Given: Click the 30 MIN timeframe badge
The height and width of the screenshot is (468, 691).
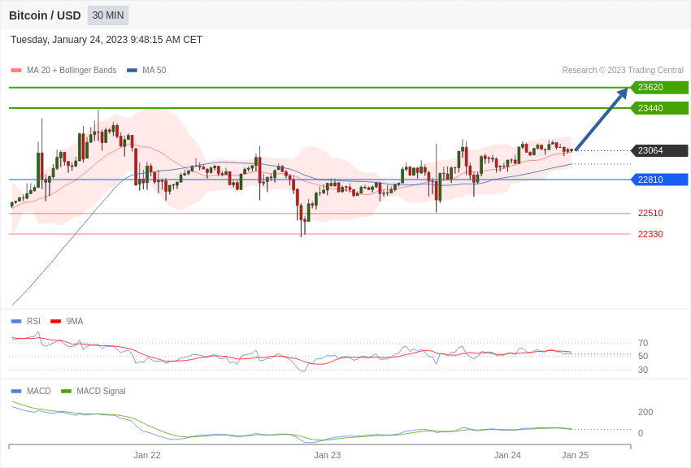Looking at the screenshot, I should coord(108,15).
